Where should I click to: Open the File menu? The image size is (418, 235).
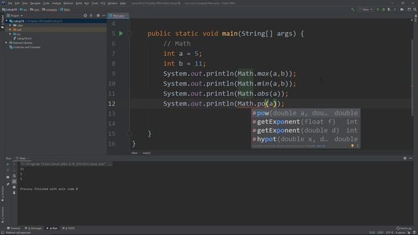pyautogui.click(x=10, y=3)
